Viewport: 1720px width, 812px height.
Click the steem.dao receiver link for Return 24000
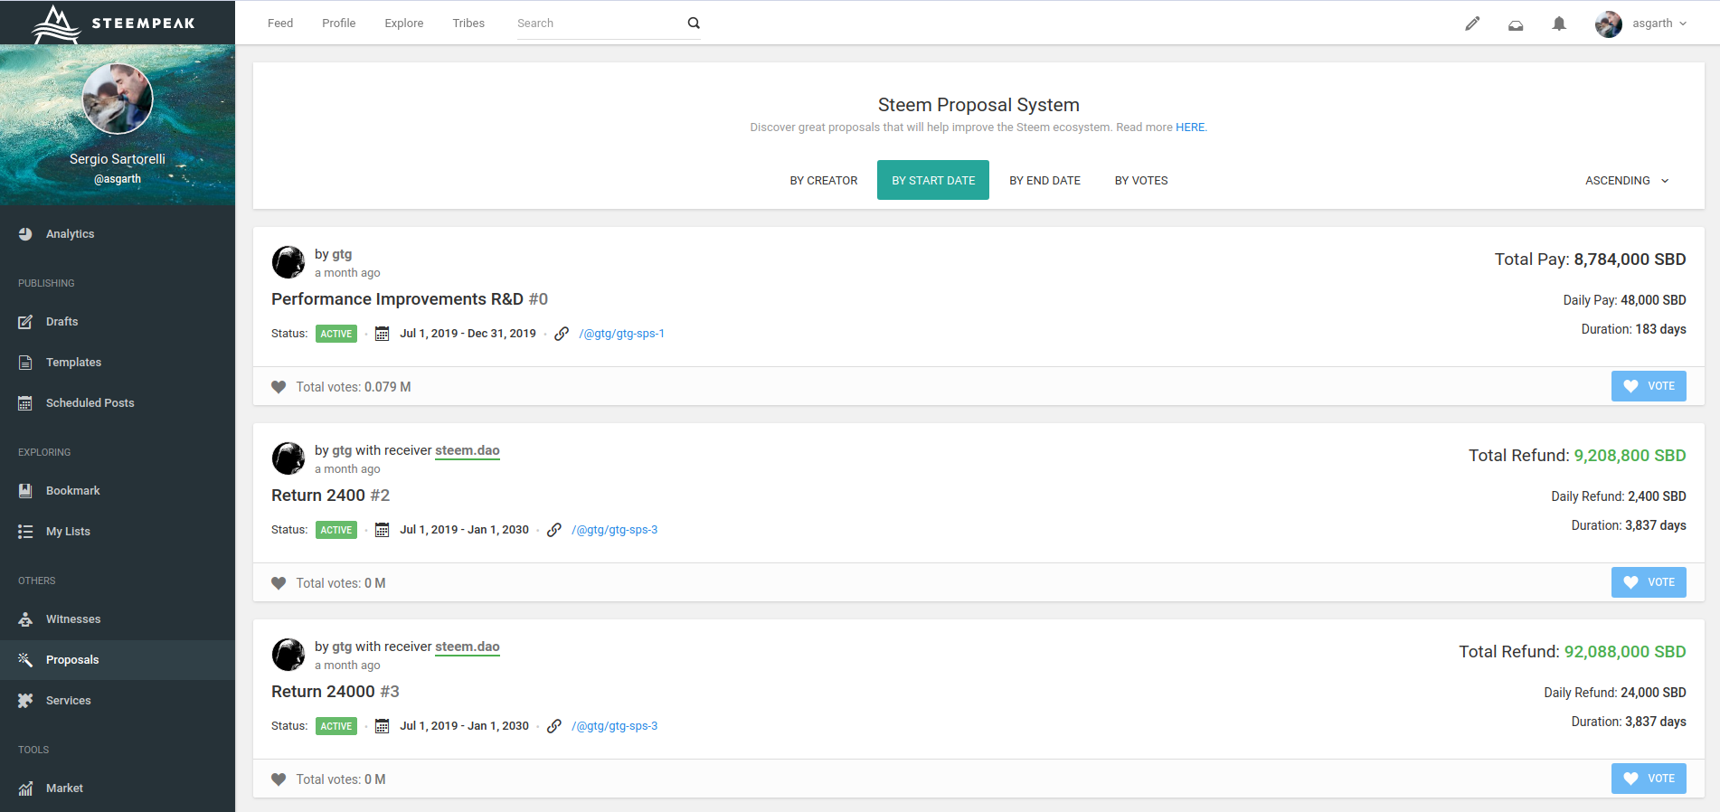pyautogui.click(x=468, y=647)
